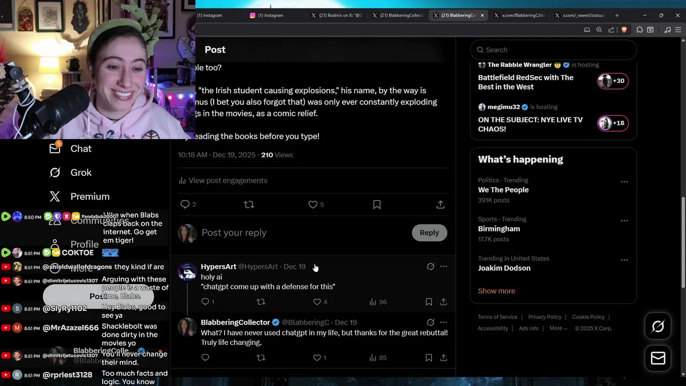686x386 pixels.
Task: Share HypersArt's comment
Action: (x=443, y=302)
